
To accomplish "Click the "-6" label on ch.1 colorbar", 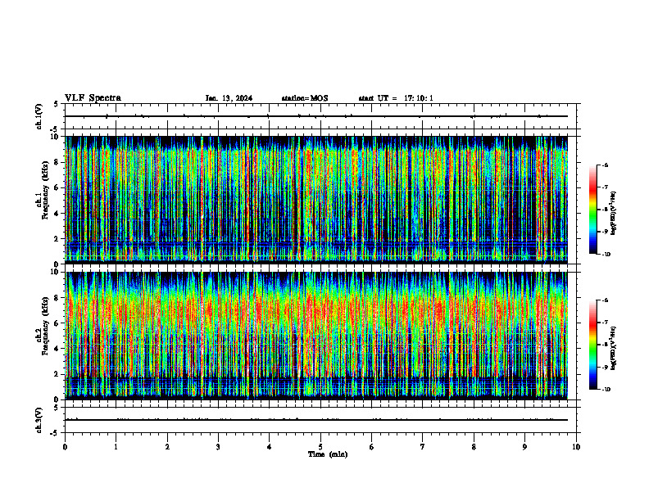I will [605, 165].
